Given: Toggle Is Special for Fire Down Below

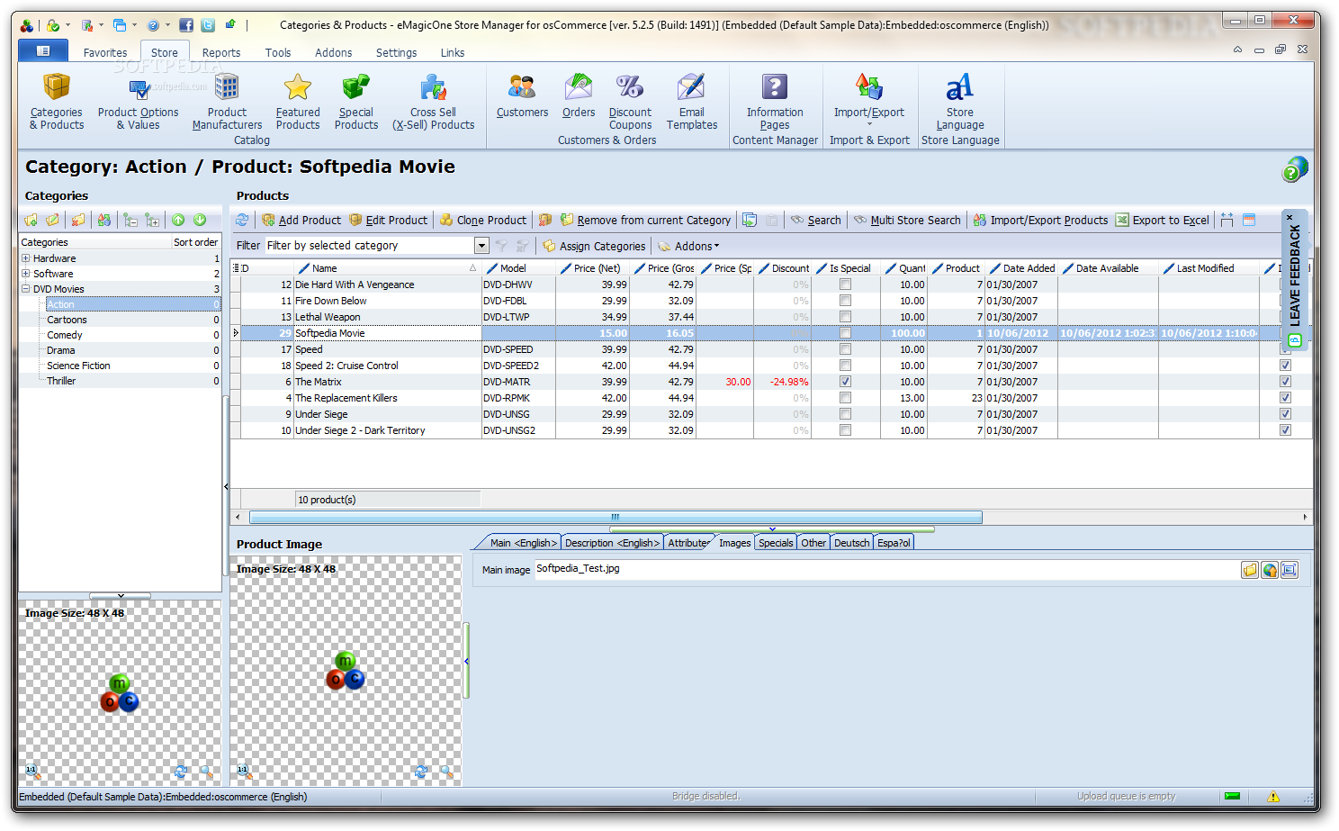Looking at the screenshot, I should pyautogui.click(x=845, y=301).
